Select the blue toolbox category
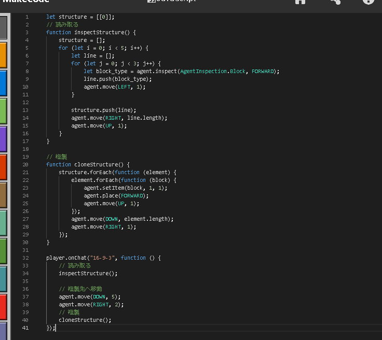382x340 pixels. click(3, 83)
